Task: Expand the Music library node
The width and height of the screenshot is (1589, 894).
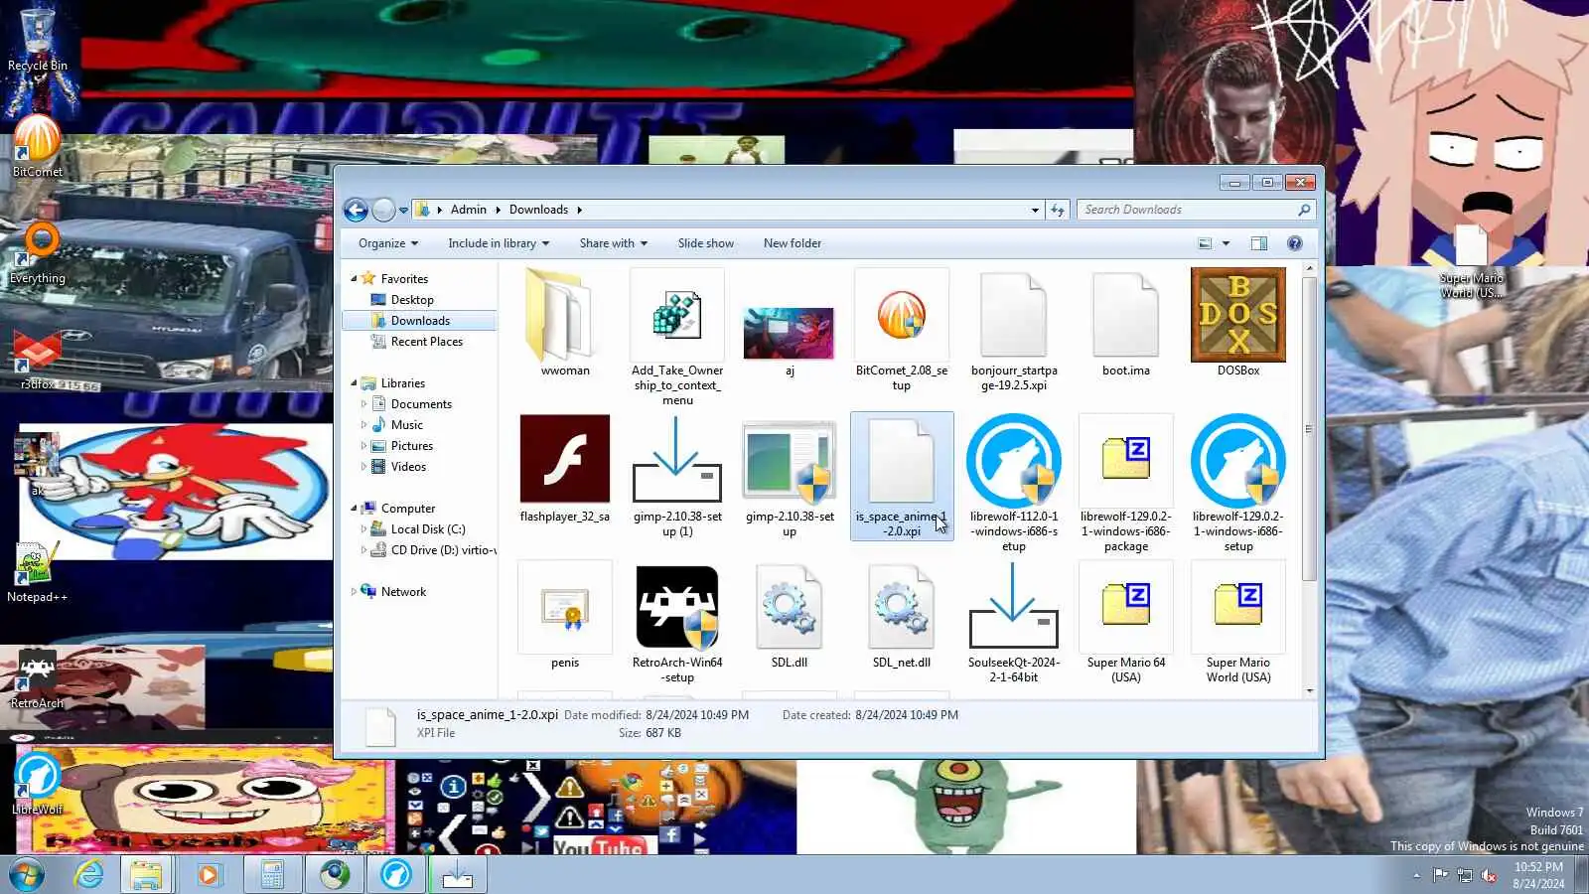Action: click(x=363, y=425)
